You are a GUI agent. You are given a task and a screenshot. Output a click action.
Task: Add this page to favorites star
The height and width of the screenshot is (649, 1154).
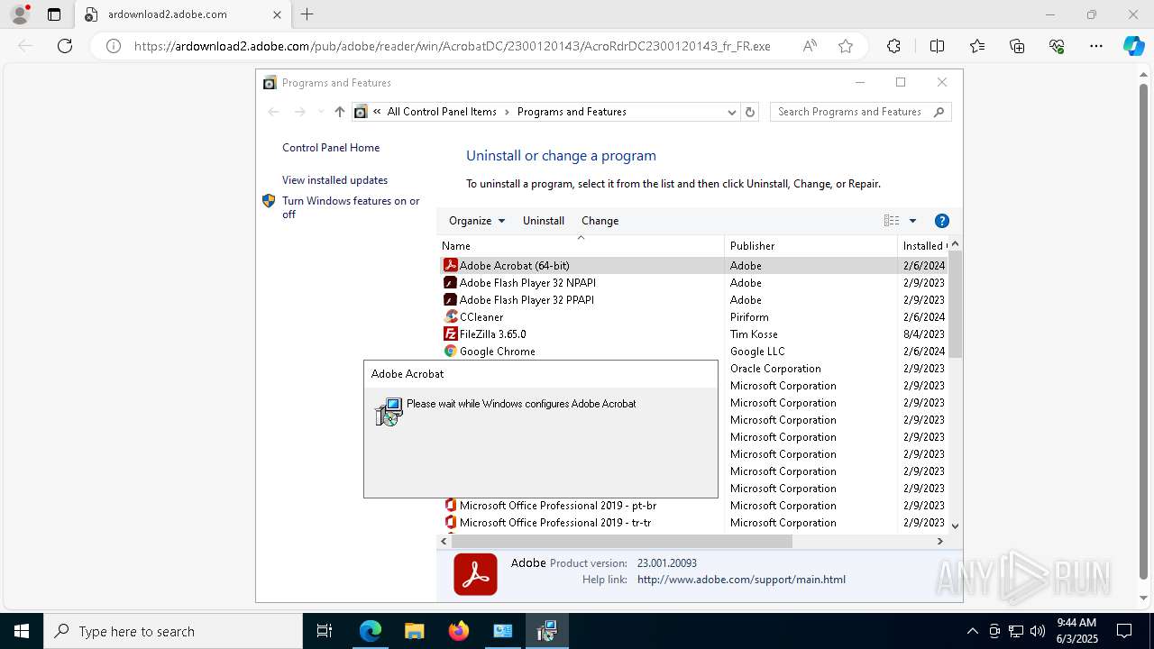click(846, 46)
